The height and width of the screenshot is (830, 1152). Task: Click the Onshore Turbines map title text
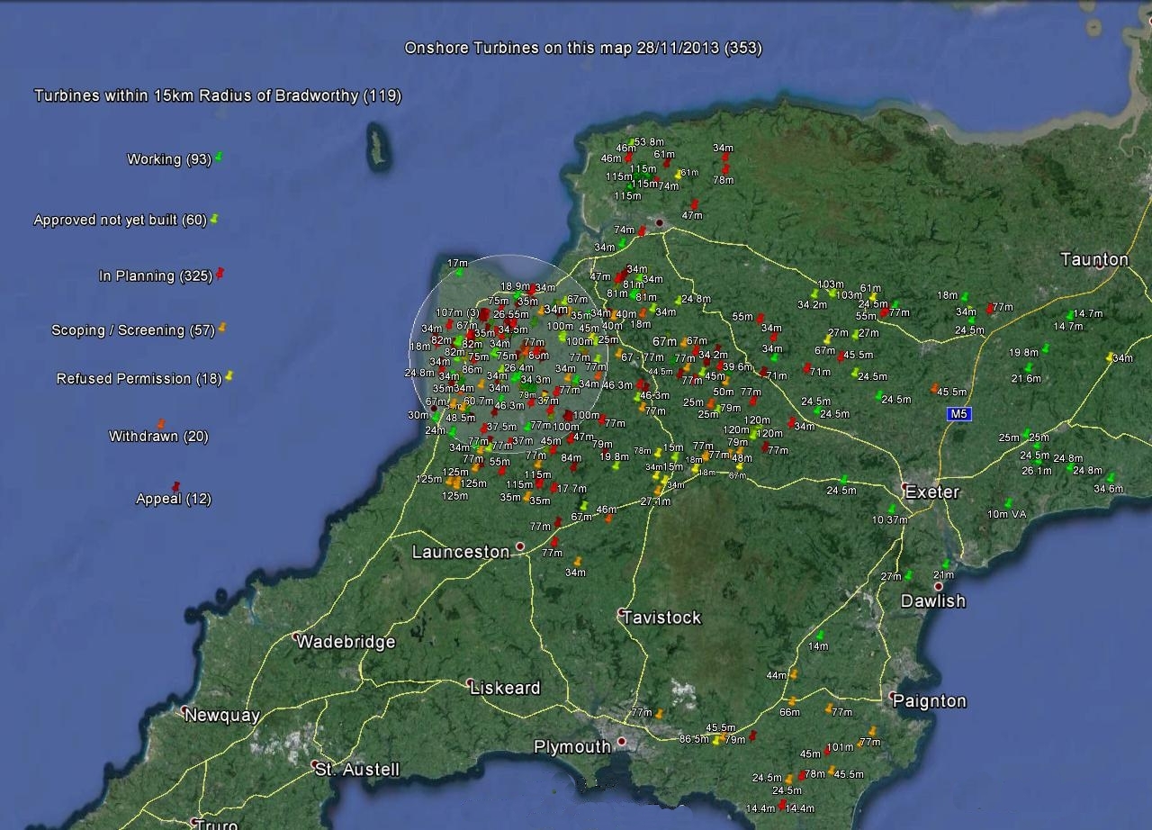coord(582,48)
